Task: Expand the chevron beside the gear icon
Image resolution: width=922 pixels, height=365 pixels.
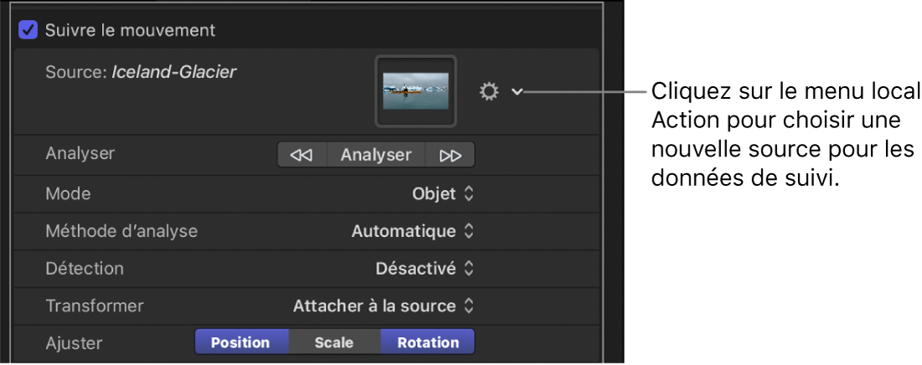Action: 517,91
